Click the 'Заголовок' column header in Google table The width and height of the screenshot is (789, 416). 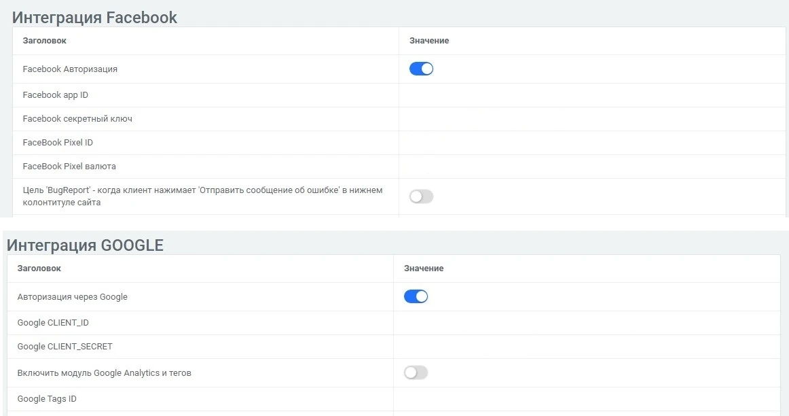pyautogui.click(x=39, y=268)
